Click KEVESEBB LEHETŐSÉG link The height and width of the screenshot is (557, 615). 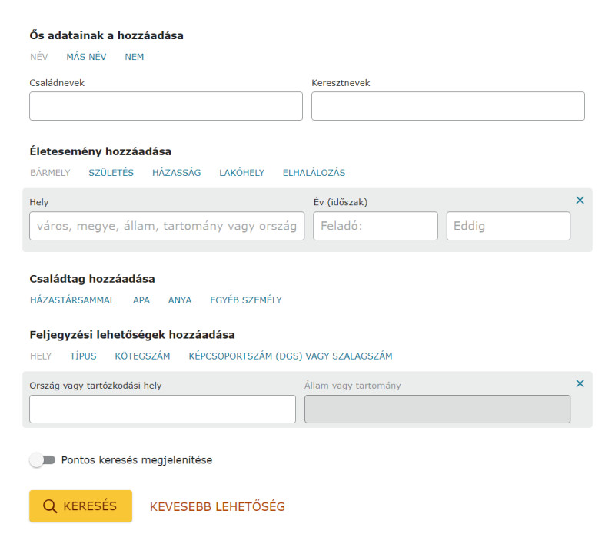click(x=218, y=506)
